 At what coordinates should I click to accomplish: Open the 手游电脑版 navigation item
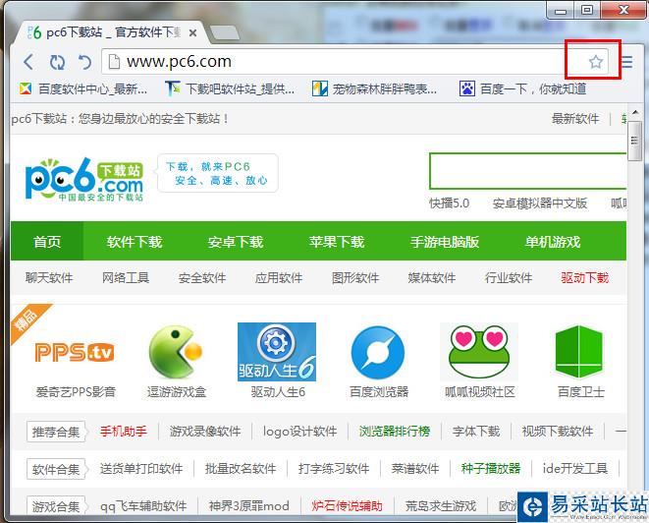[x=445, y=242]
